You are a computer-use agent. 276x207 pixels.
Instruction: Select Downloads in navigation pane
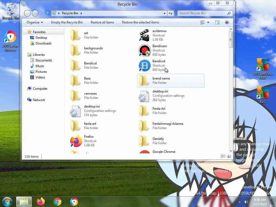(43, 43)
